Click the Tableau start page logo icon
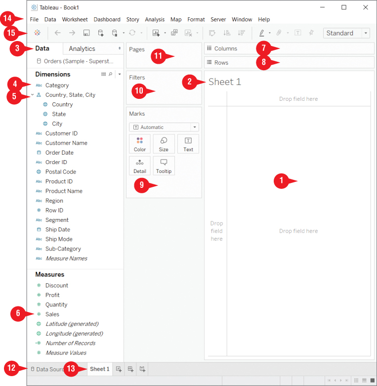 pos(37,33)
